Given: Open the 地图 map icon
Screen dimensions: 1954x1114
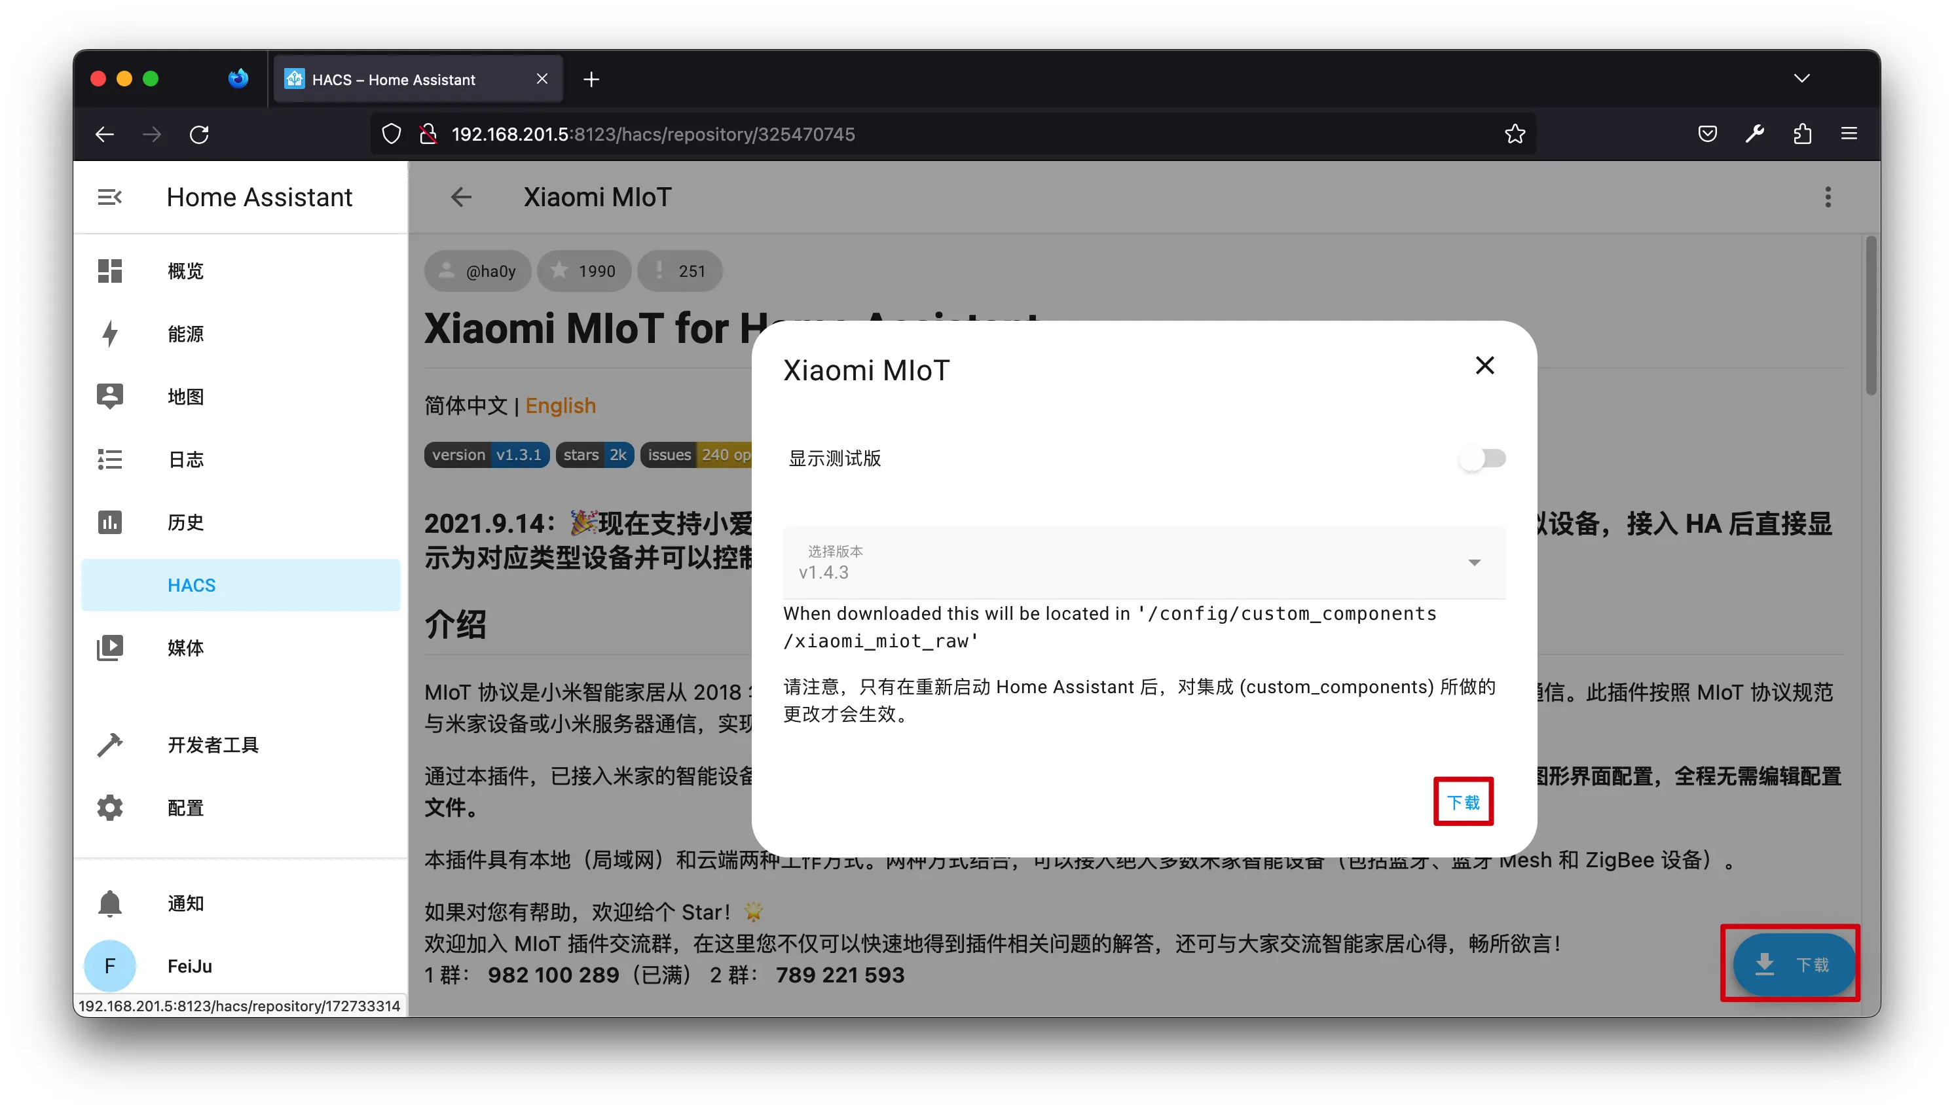Looking at the screenshot, I should (109, 397).
